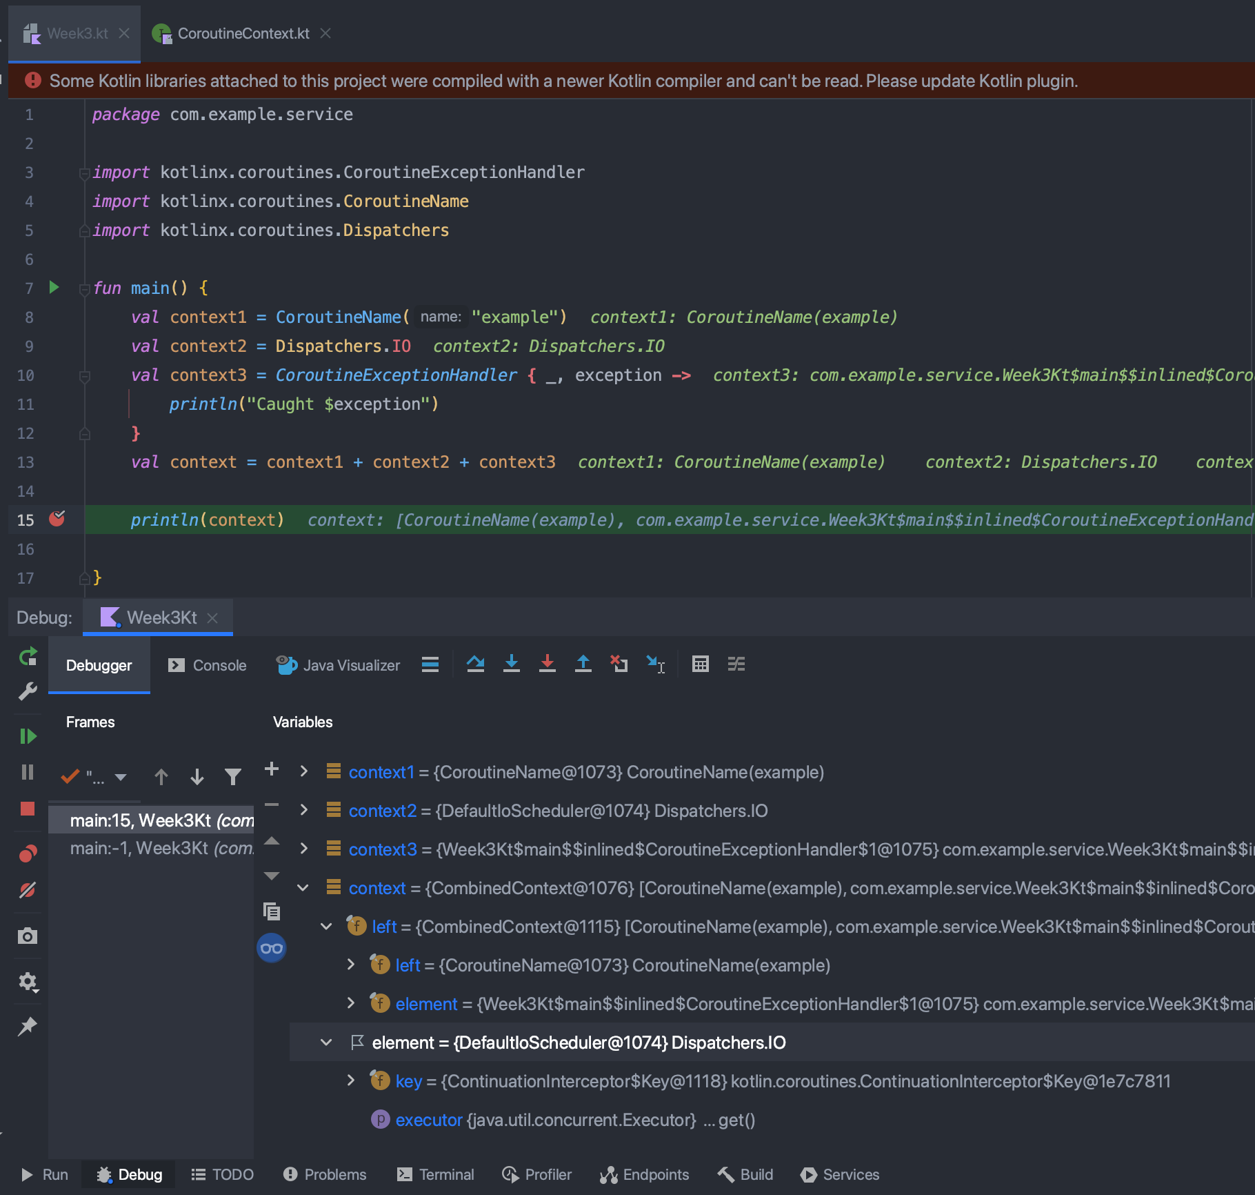Open Evaluate Expression calculator
The image size is (1255, 1195).
701,664
